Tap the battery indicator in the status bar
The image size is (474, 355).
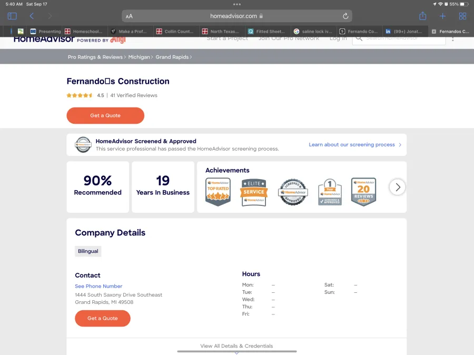464,4
